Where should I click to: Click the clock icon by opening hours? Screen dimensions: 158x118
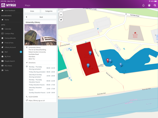[x=27, y=66]
